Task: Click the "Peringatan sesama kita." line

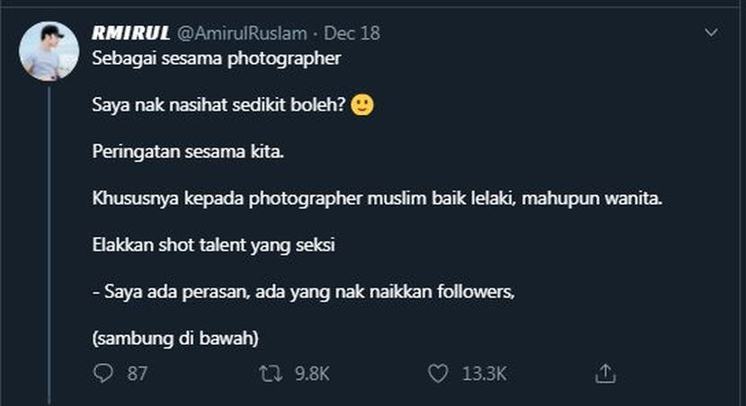Action: [188, 151]
